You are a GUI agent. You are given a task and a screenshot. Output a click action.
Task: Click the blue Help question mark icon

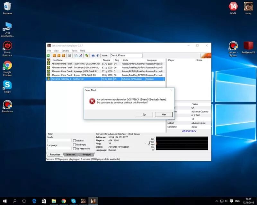(x=93, y=56)
